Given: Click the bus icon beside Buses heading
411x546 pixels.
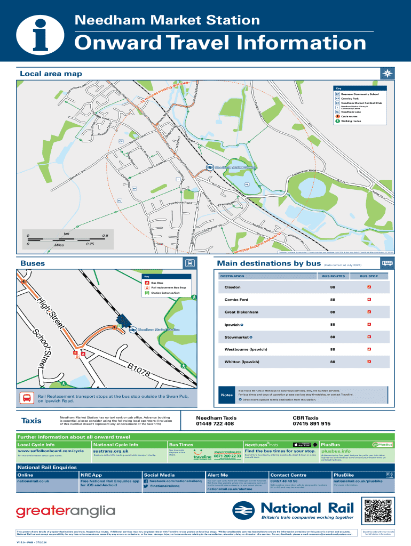Looking at the screenshot, I should click(189, 263).
